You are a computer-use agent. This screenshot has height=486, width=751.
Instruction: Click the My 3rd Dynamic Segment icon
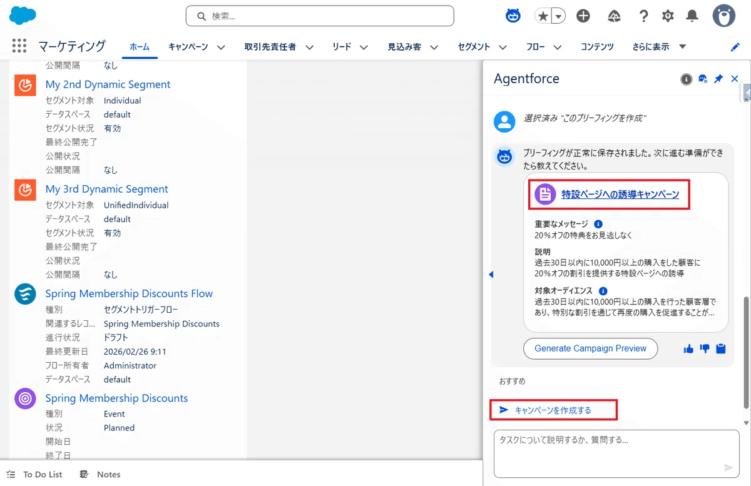tap(25, 190)
